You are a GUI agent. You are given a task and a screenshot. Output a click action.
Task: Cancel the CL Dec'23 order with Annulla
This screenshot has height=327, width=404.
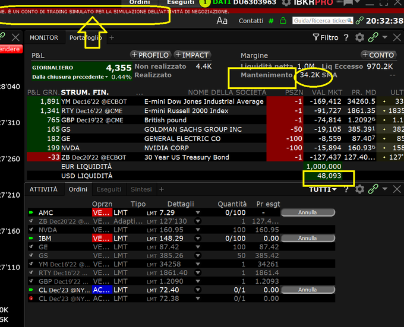pyautogui.click(x=308, y=290)
